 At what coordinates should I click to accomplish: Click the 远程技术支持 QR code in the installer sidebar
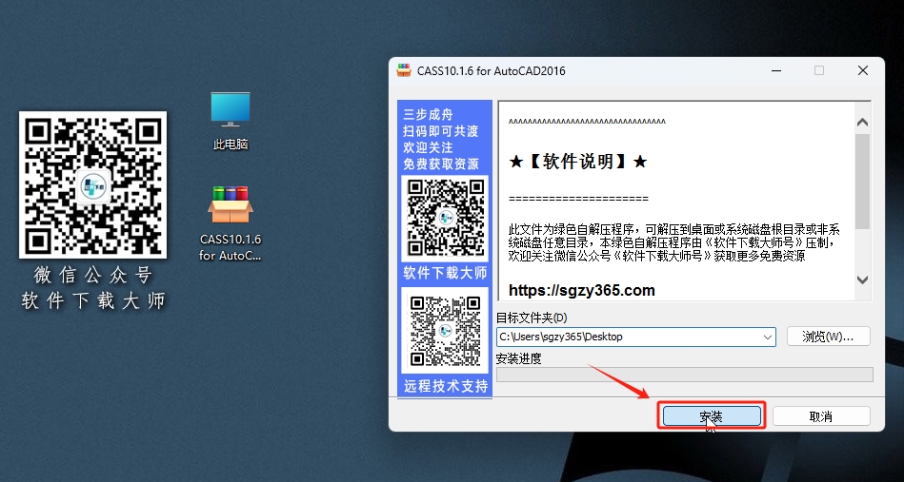click(x=445, y=331)
